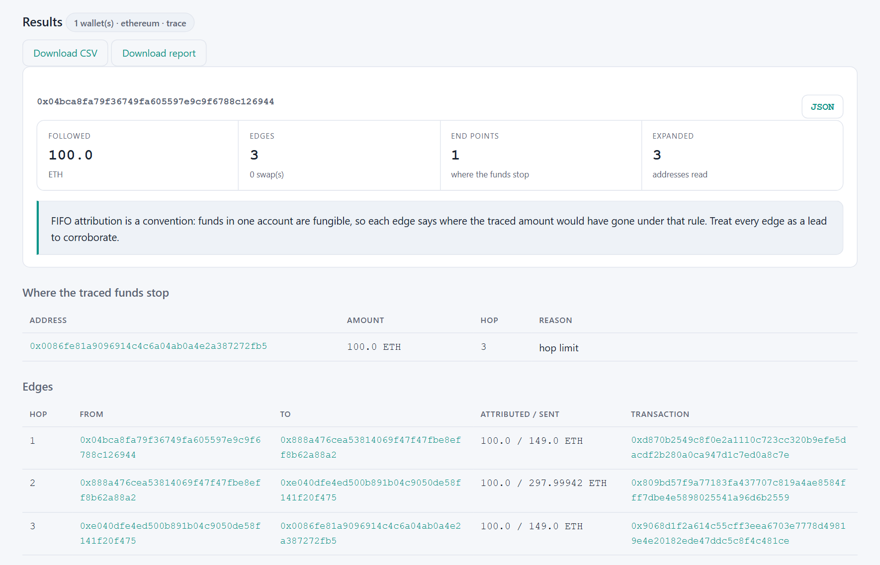Image resolution: width=880 pixels, height=565 pixels.
Task: Click the FOLLOWED 100.0 ETH stat card
Action: (x=138, y=155)
